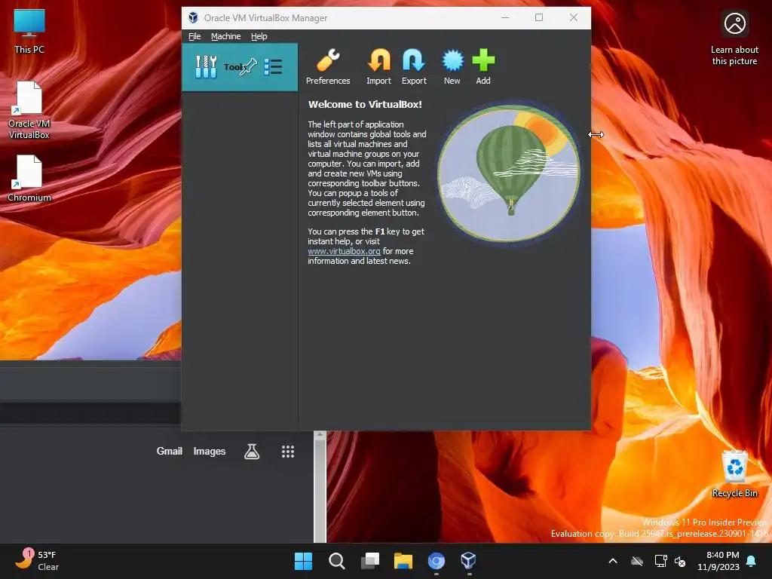The image size is (772, 579).
Task: Open the clock showing 8:40 PM
Action: click(x=718, y=561)
